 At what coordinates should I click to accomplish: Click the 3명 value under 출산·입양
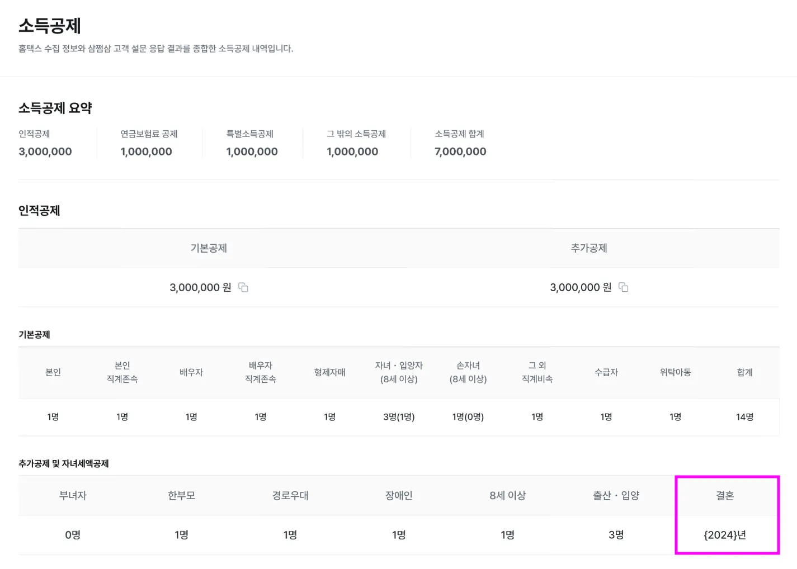point(616,535)
